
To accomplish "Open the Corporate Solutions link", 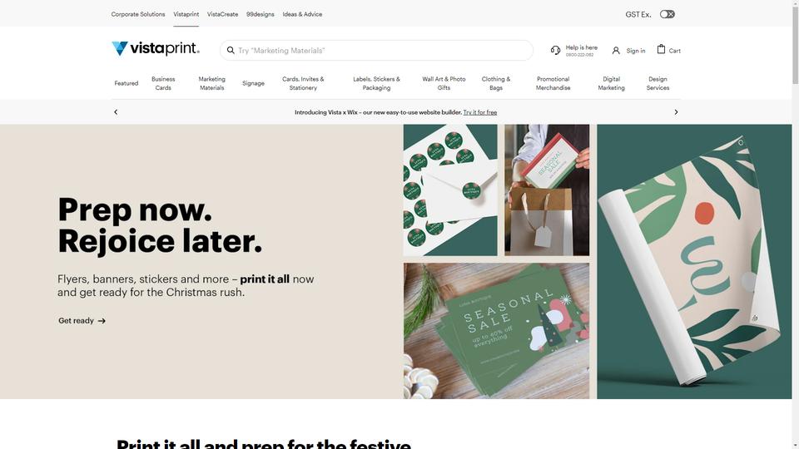I will click(x=138, y=14).
